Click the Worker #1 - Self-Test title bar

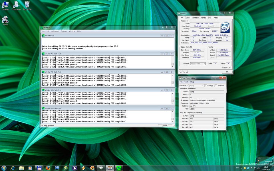(x=108, y=54)
